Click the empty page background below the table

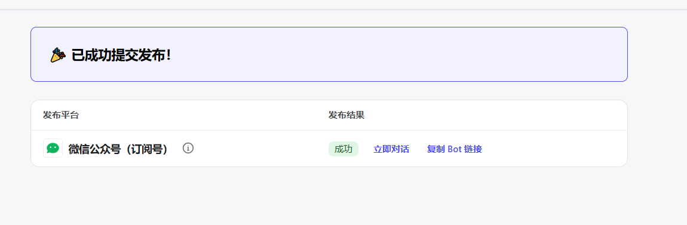pyautogui.click(x=329, y=197)
